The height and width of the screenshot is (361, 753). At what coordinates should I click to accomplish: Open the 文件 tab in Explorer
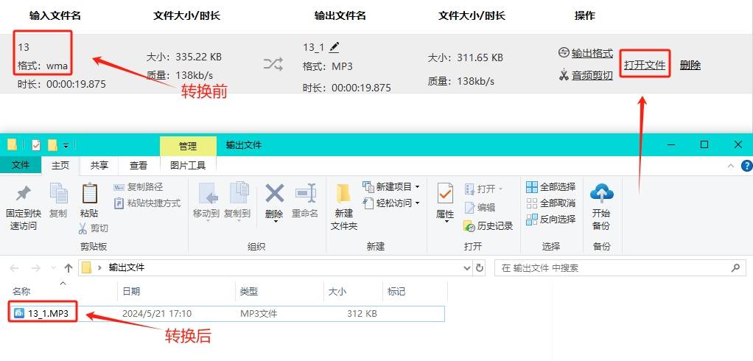[20, 165]
